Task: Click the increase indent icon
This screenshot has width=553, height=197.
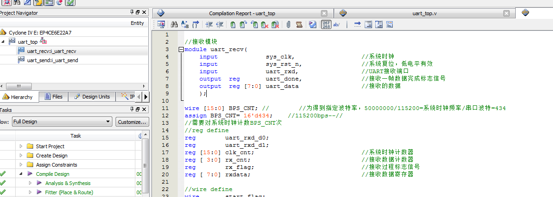Action: click(x=209, y=24)
